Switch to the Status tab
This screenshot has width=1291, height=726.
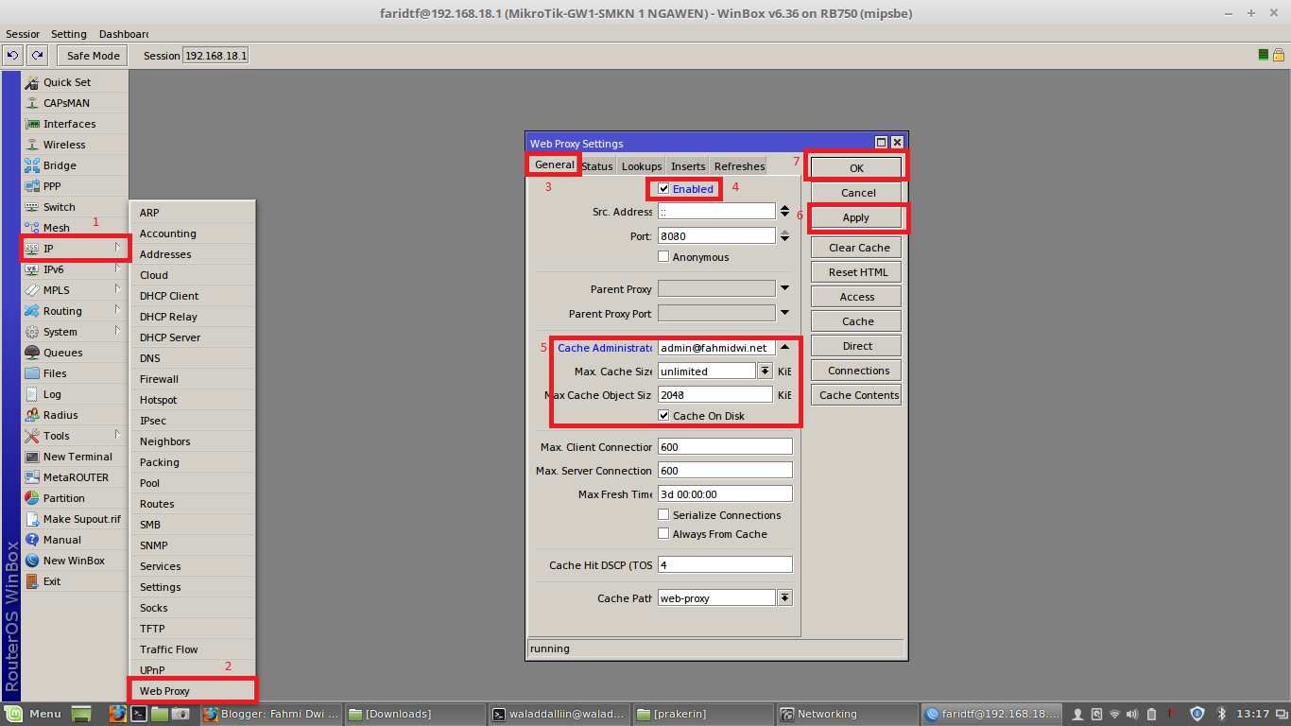[597, 166]
